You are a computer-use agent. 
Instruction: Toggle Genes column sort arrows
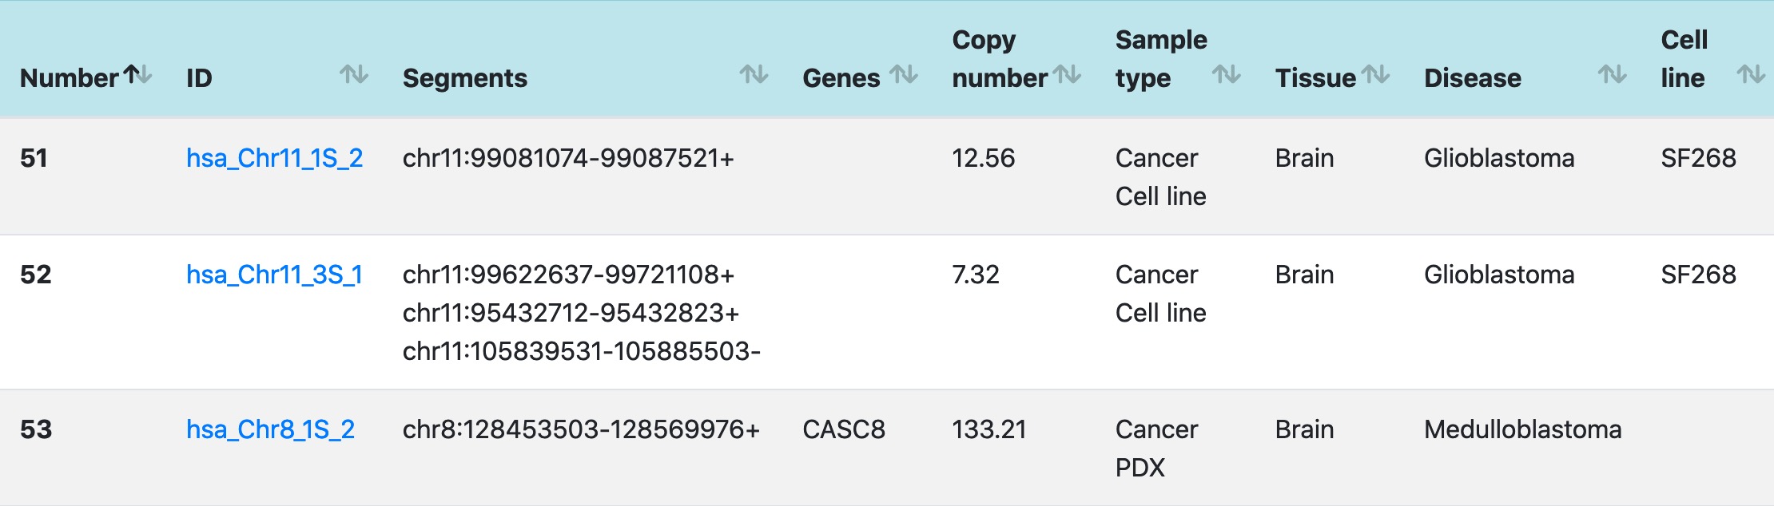pos(904,75)
